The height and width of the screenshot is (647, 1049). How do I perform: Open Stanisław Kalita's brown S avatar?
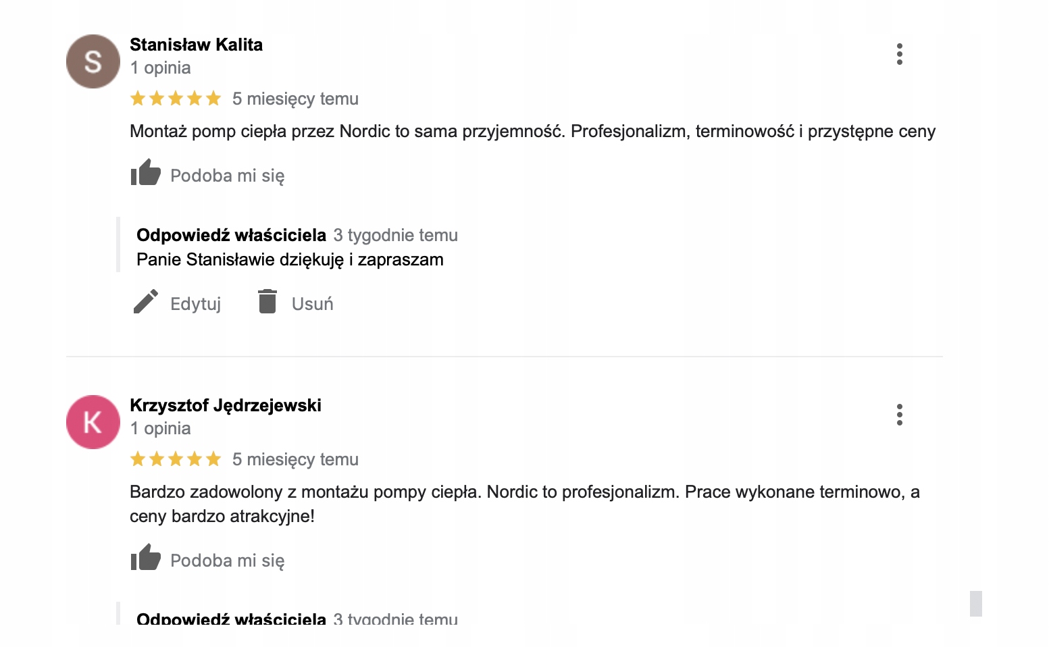(x=93, y=61)
